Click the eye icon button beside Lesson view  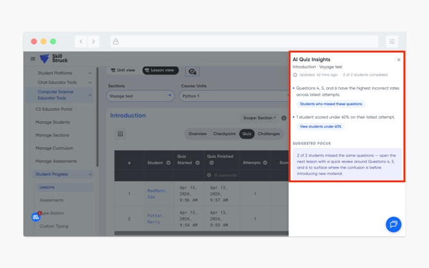(x=192, y=71)
